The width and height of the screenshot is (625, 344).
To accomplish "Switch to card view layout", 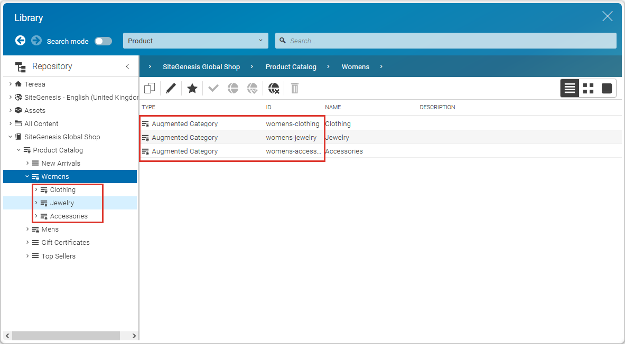I will (607, 88).
